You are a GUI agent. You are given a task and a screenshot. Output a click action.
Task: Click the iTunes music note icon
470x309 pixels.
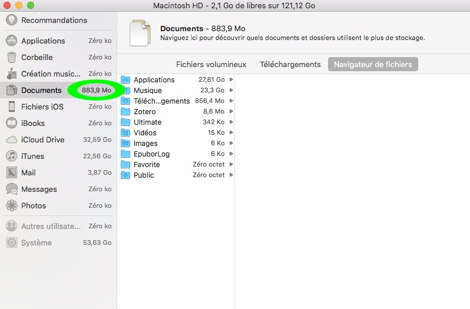pyautogui.click(x=11, y=156)
